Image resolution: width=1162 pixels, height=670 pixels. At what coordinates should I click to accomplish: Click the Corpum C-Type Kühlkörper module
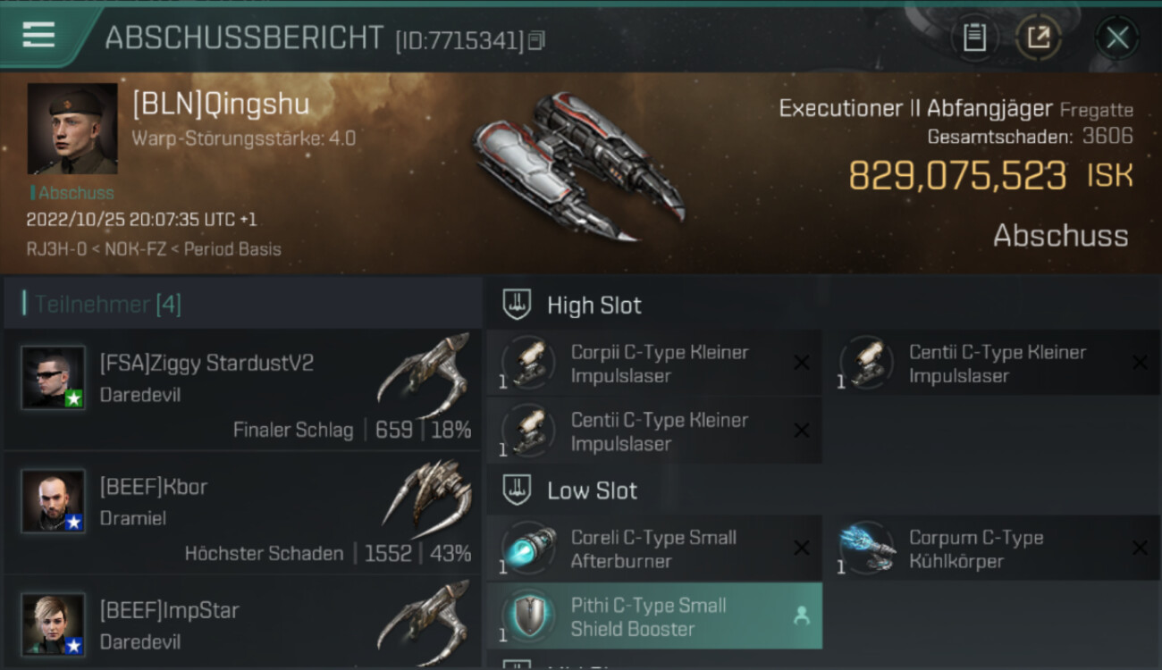tap(991, 549)
